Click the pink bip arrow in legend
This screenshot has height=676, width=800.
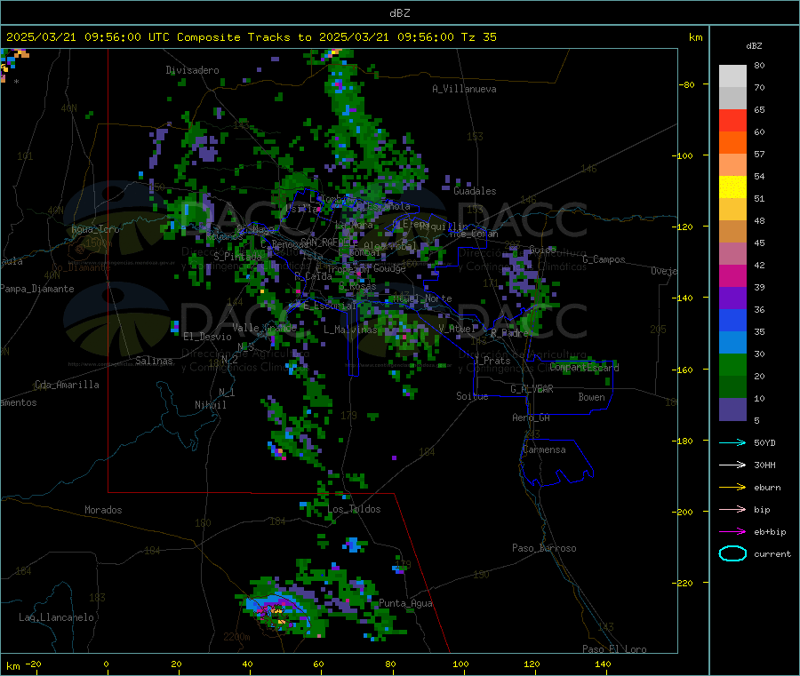point(732,509)
